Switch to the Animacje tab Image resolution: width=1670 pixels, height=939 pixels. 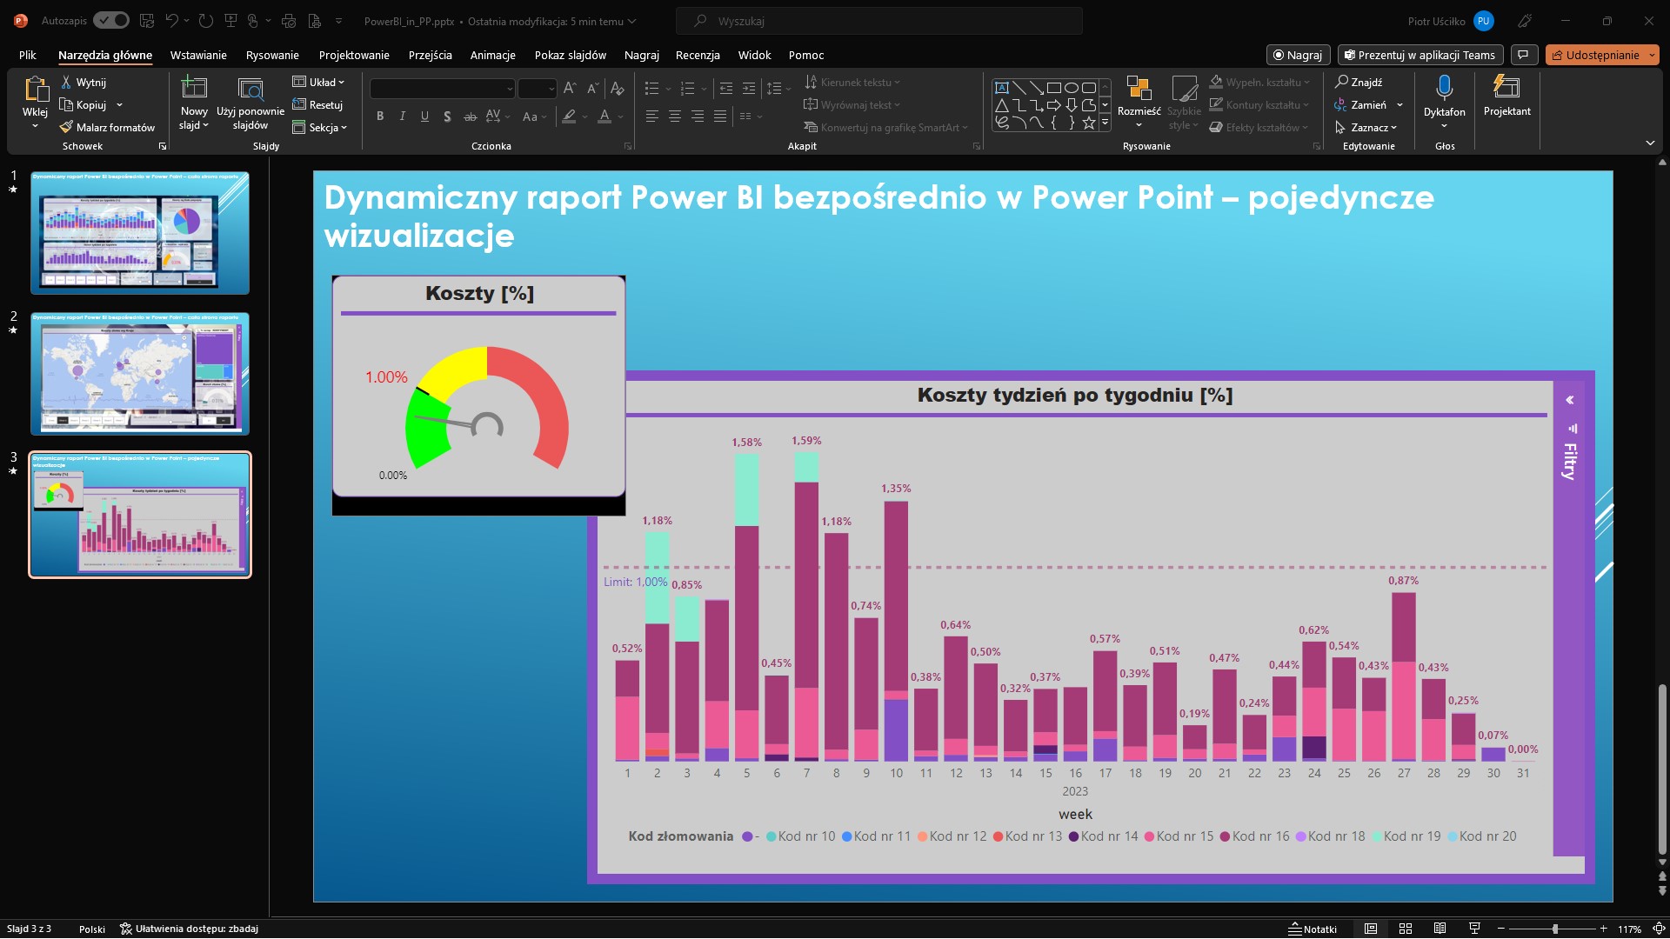click(492, 55)
